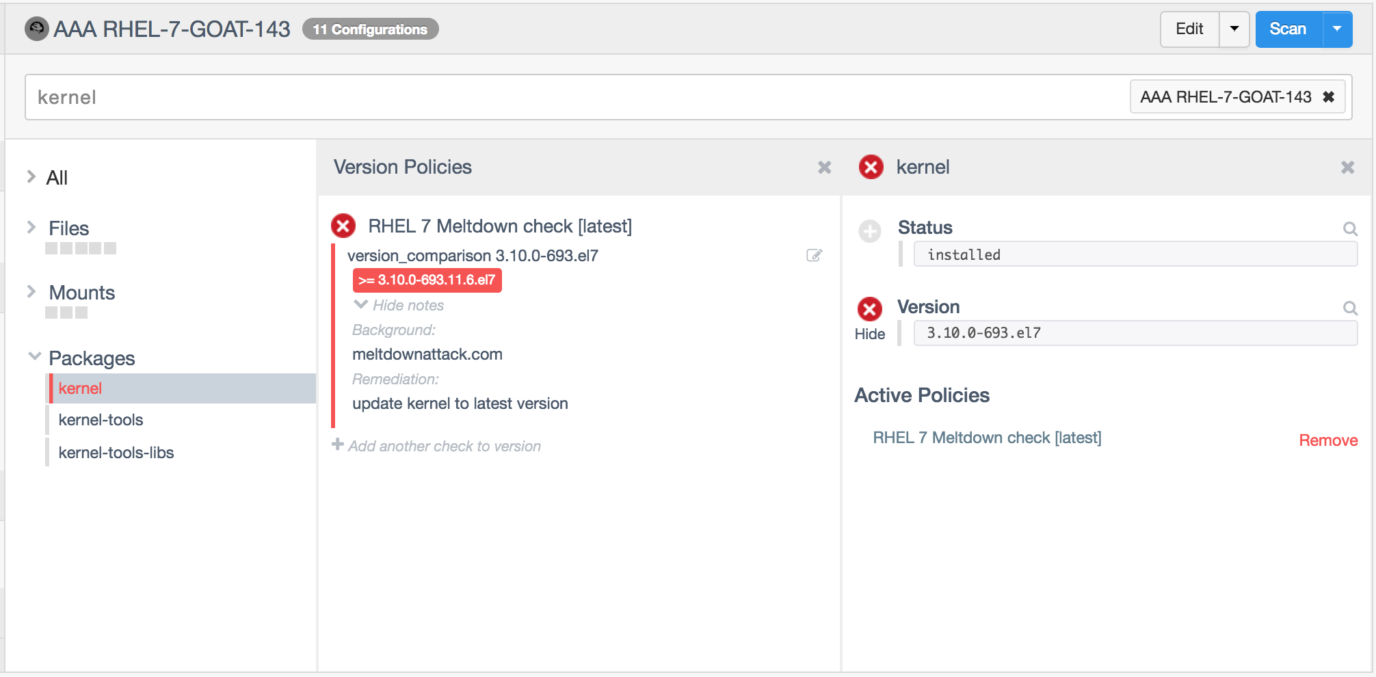Click the meltdownattack.com background text

coord(427,354)
